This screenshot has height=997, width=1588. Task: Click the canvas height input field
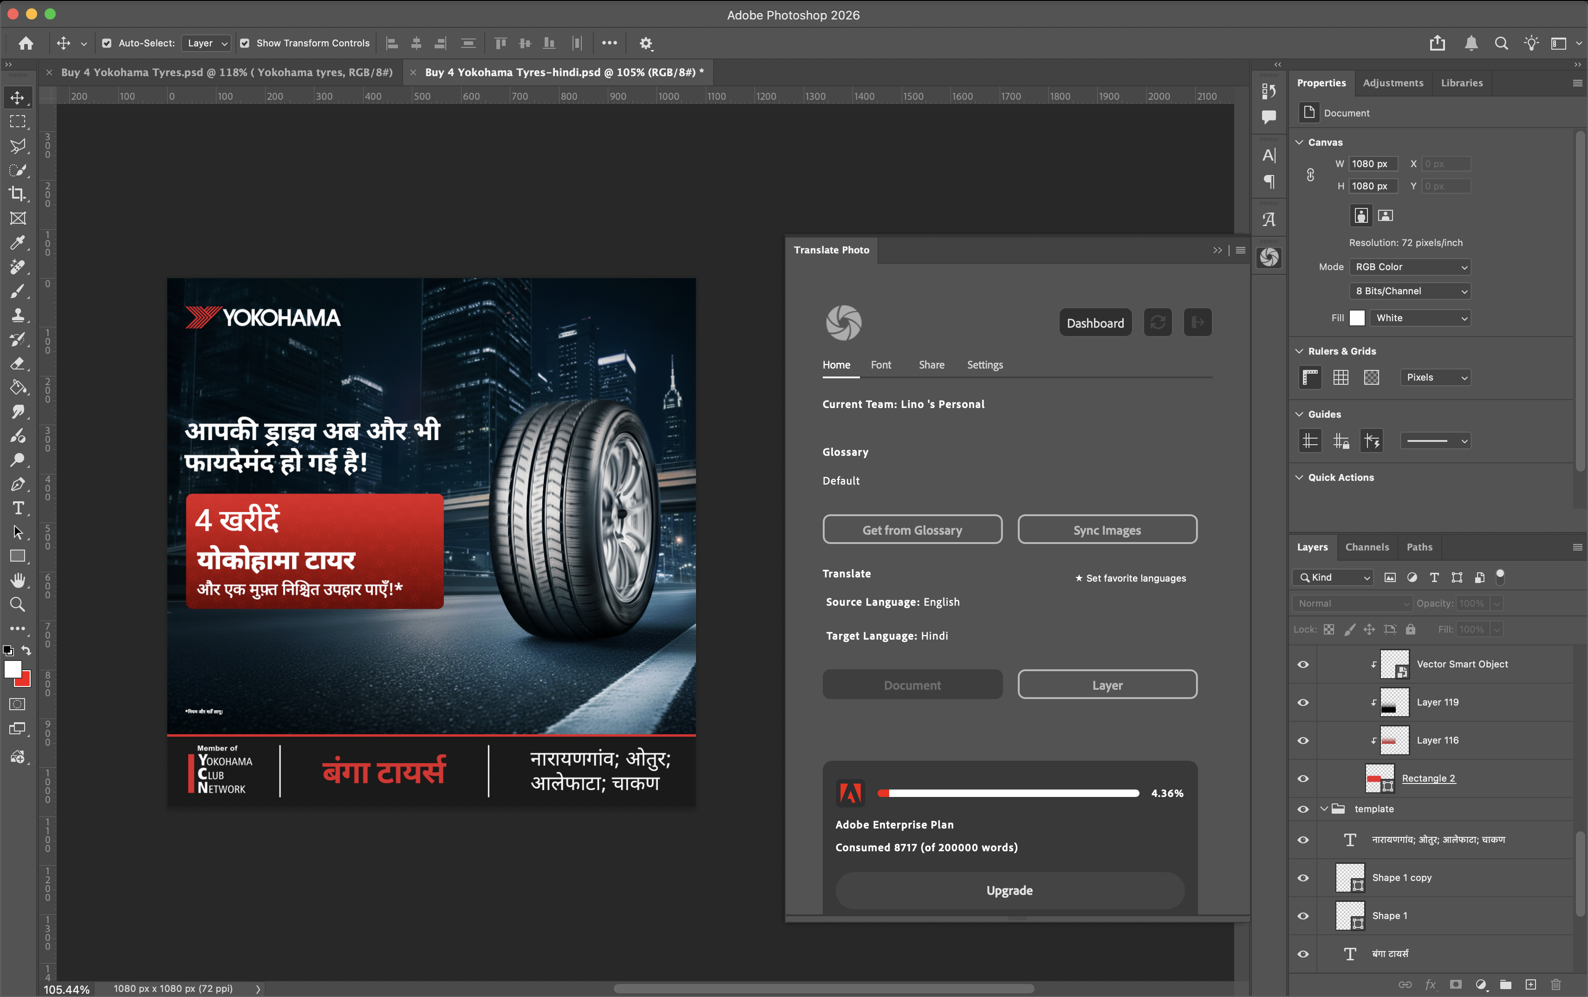1373,186
